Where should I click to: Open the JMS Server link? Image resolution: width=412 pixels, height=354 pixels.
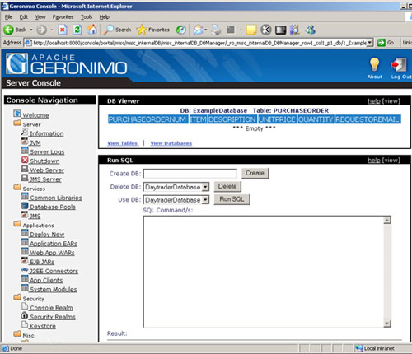pyautogui.click(x=45, y=179)
